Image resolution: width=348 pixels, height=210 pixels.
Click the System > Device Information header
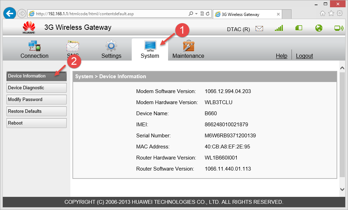(x=205, y=76)
